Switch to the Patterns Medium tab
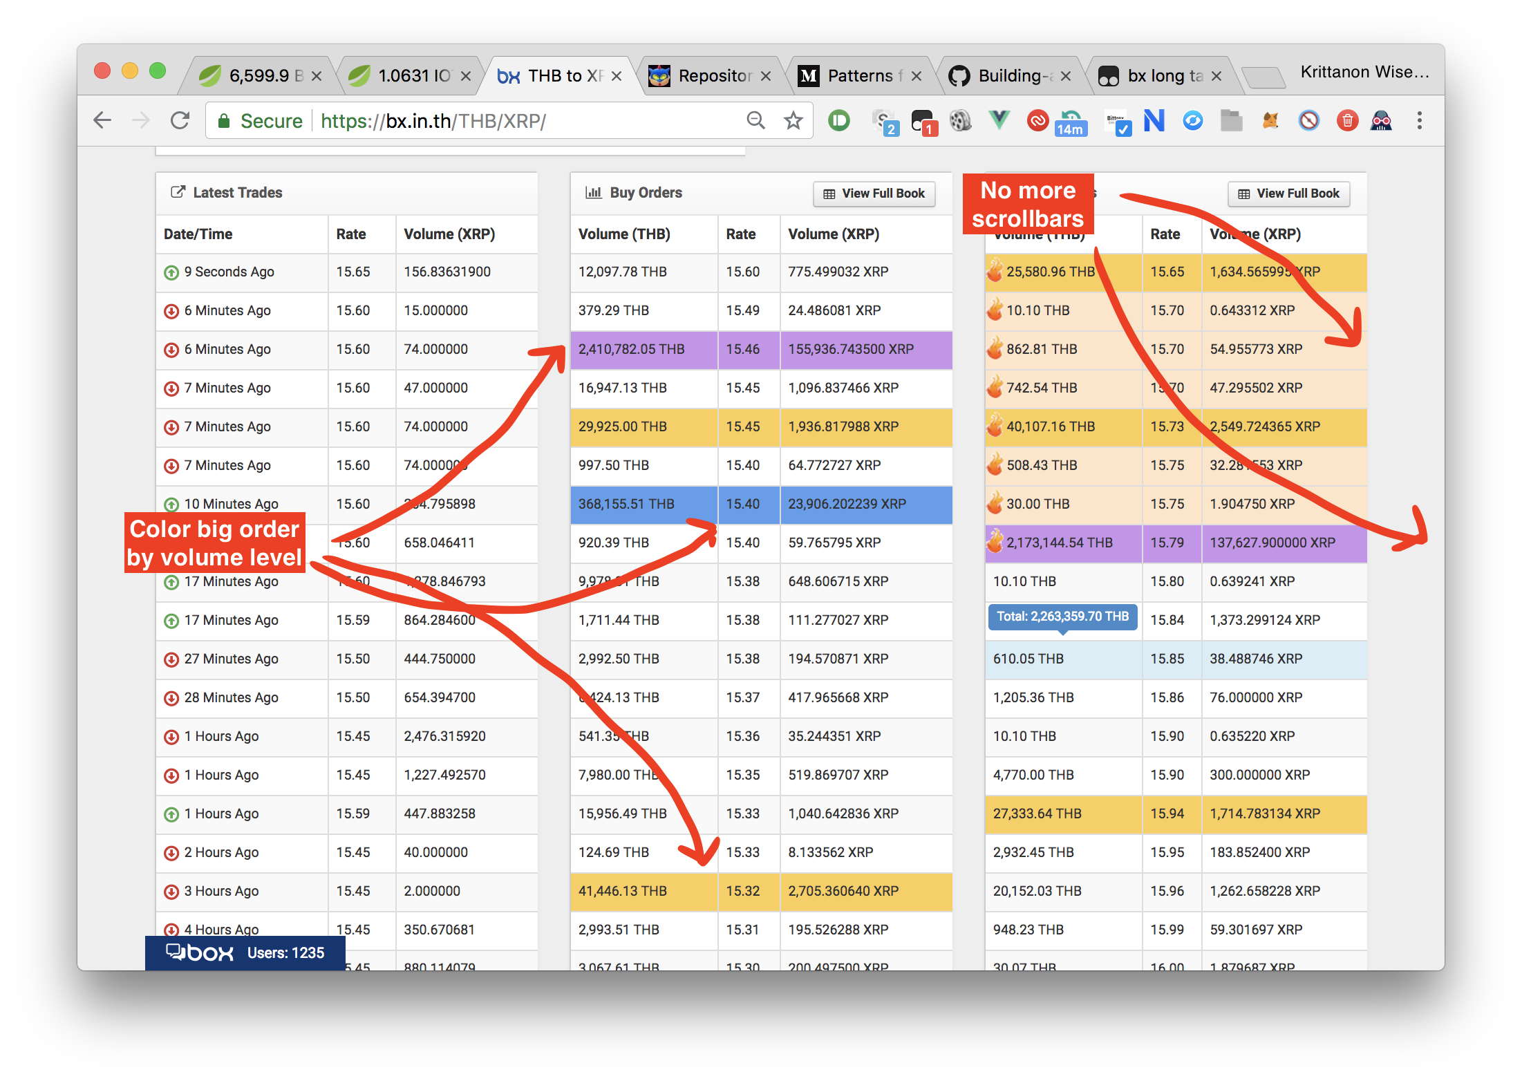Viewport: 1522px width, 1081px height. 859,76
